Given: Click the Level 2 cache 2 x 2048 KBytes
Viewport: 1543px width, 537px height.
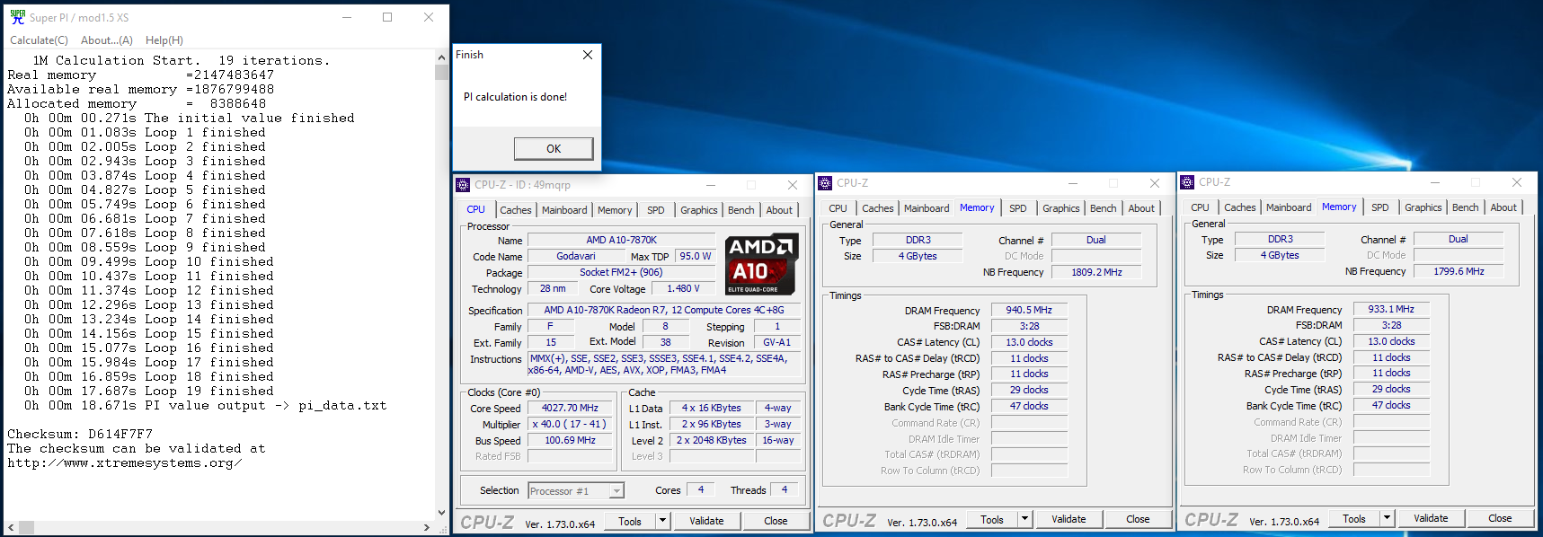Looking at the screenshot, I should [712, 440].
